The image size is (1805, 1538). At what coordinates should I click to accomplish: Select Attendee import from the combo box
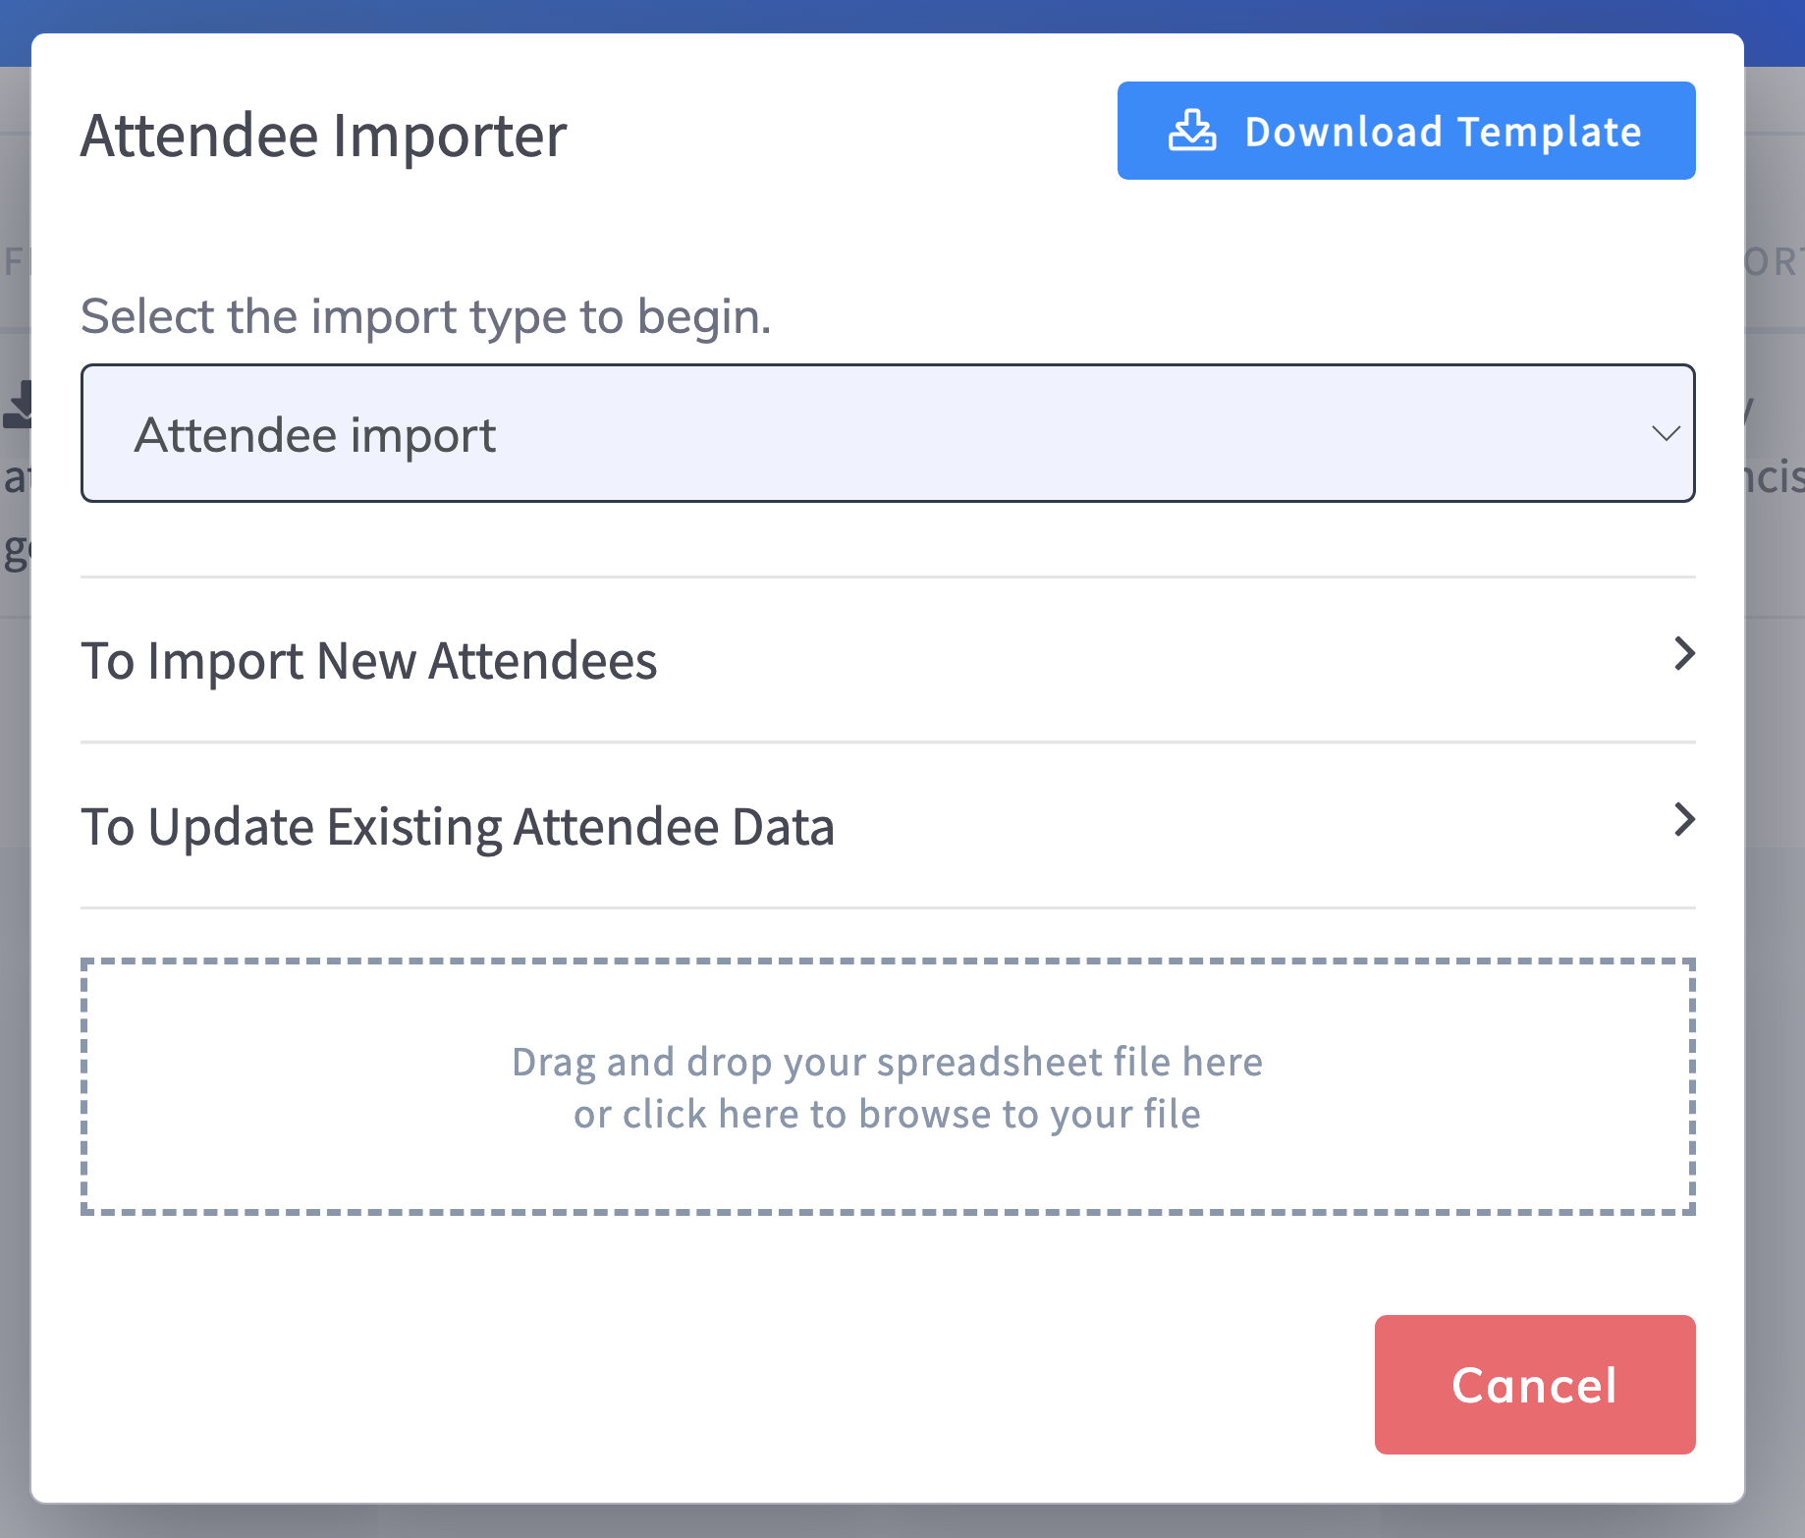pos(887,432)
